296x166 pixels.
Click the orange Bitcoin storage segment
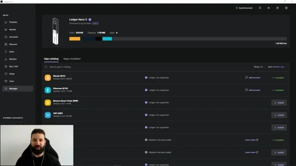tap(75, 39)
